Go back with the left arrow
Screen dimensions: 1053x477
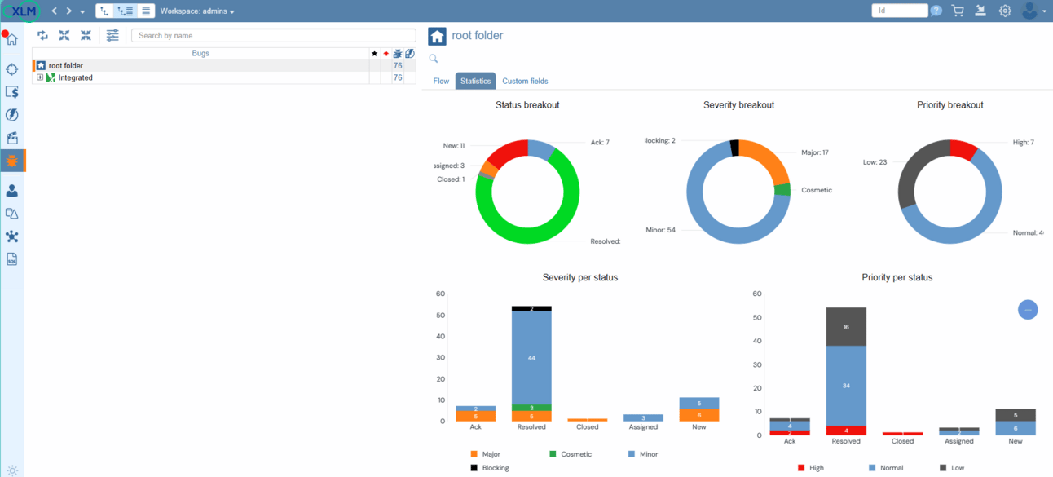tap(55, 11)
